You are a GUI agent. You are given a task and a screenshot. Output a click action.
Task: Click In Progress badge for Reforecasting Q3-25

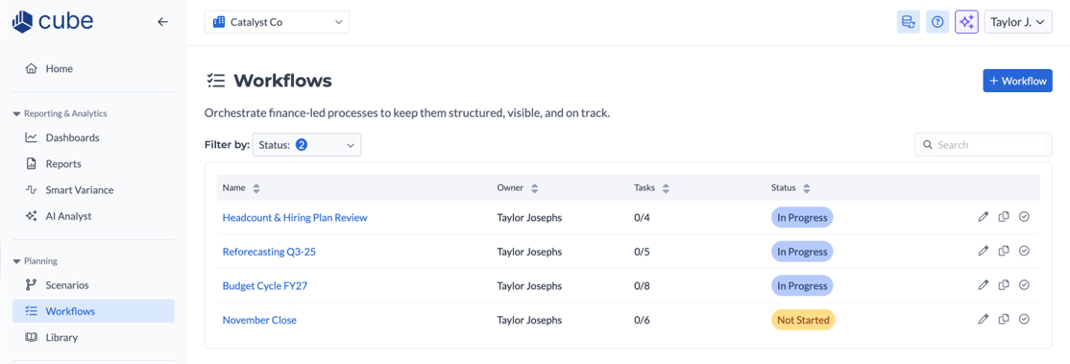pos(803,252)
